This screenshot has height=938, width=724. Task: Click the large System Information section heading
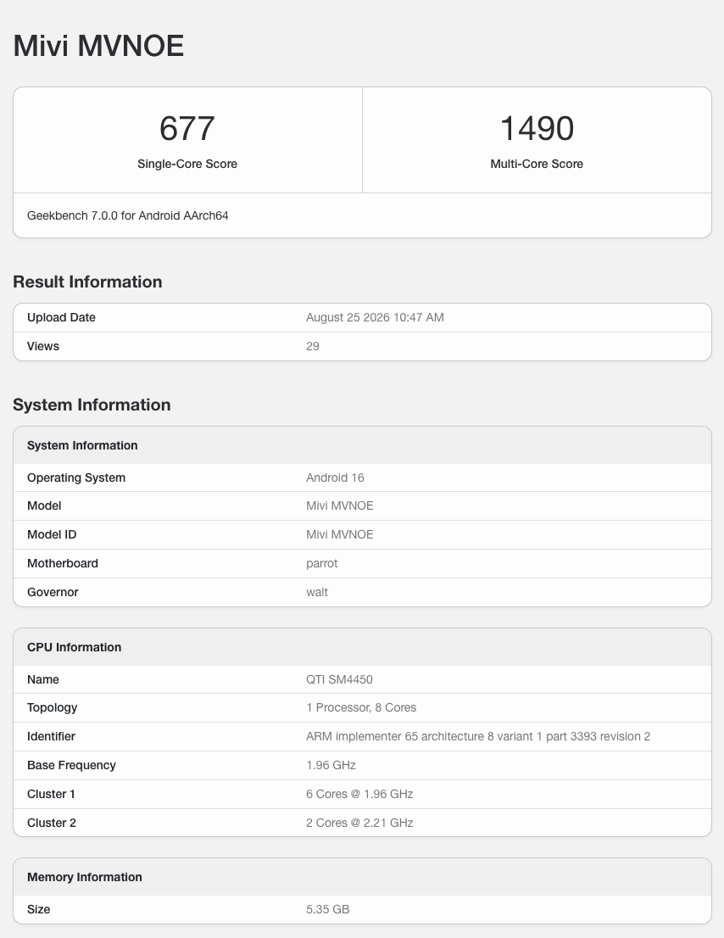pyautogui.click(x=92, y=405)
